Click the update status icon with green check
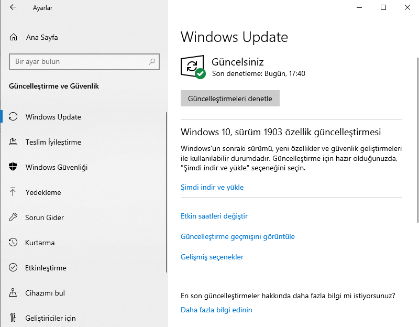419x327 pixels. click(193, 67)
